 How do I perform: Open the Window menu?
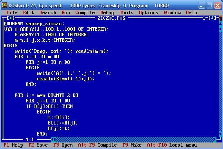pyautogui.click(x=172, y=12)
